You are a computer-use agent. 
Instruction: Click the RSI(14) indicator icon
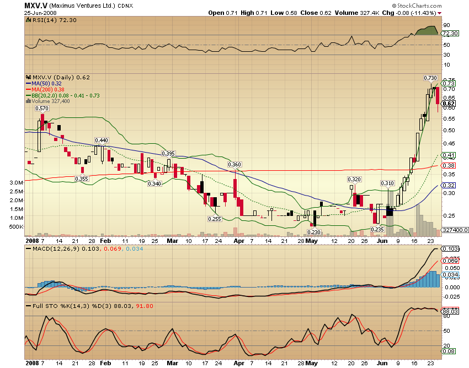pyautogui.click(x=28, y=20)
